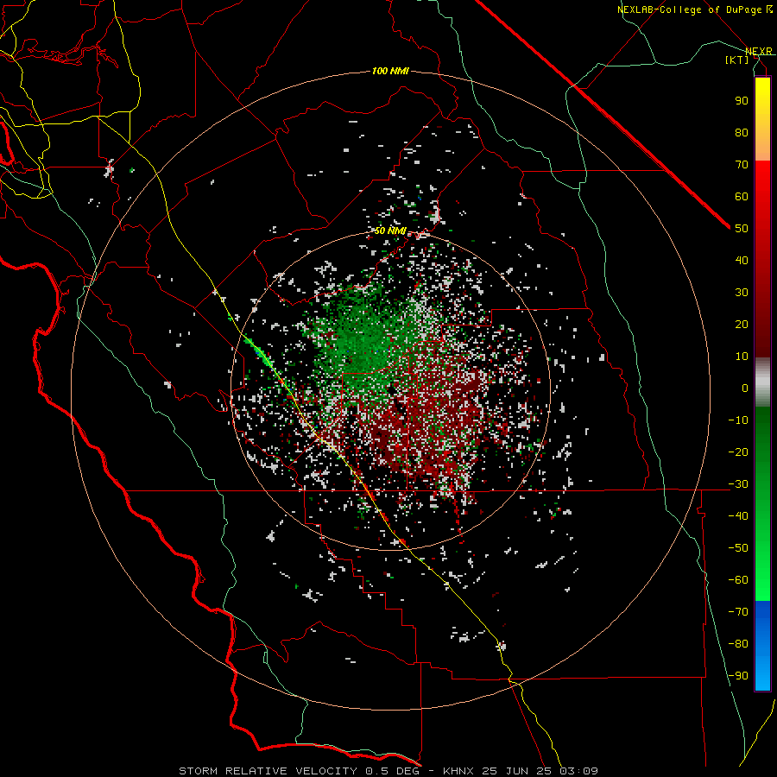Click the 60 knot legend value
Viewport: 777px width, 777px height.
(x=742, y=196)
